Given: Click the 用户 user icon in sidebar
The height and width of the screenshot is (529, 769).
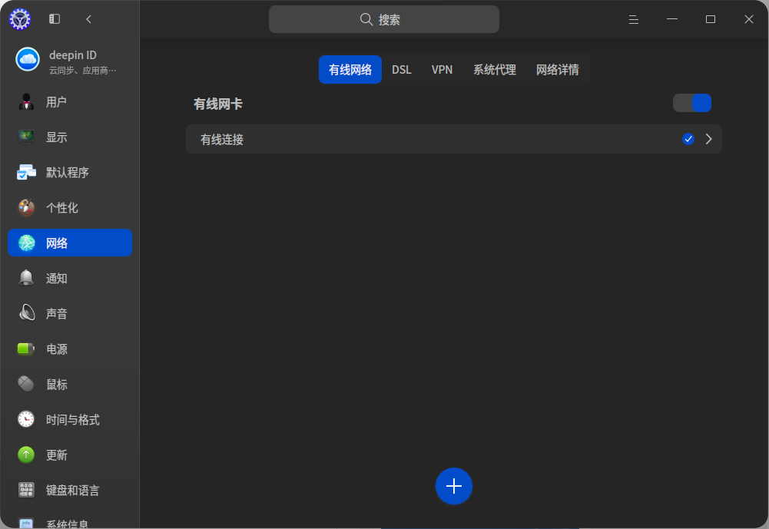Looking at the screenshot, I should point(26,102).
